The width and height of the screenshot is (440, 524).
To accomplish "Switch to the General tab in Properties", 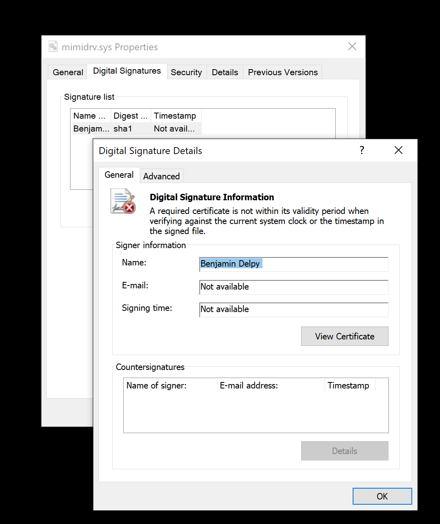I will click(68, 72).
